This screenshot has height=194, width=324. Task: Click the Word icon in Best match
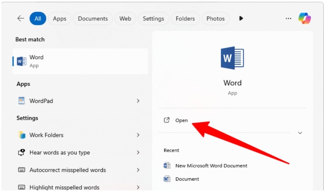21,61
